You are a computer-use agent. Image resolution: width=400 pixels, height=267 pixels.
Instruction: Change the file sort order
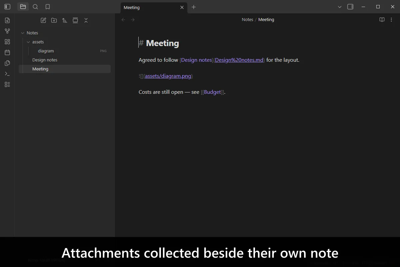65,20
